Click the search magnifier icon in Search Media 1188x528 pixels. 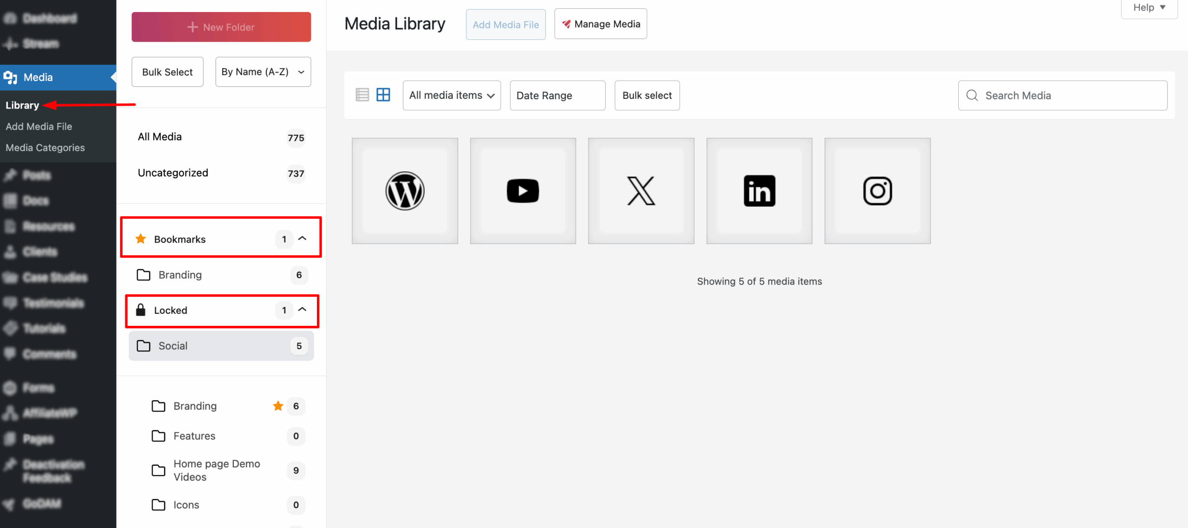(972, 95)
